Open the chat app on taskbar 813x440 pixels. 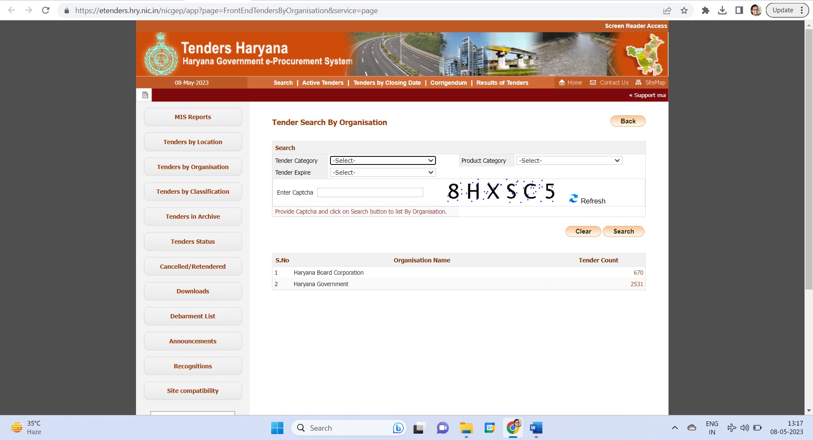pos(442,428)
